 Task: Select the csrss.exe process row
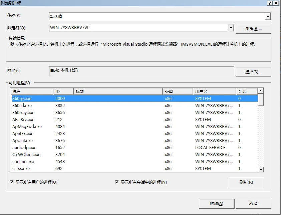pyautogui.click(x=134, y=168)
